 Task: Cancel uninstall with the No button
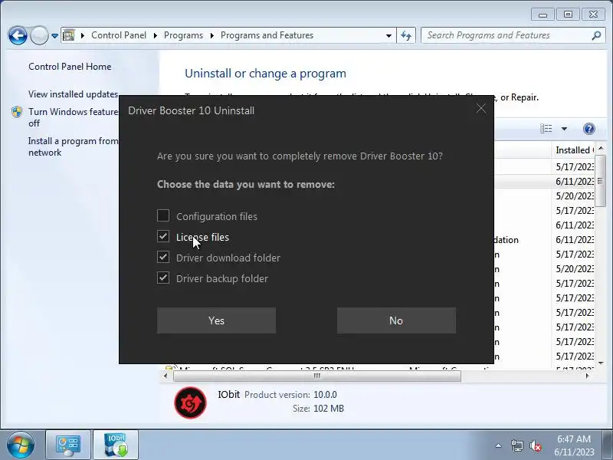pos(396,320)
